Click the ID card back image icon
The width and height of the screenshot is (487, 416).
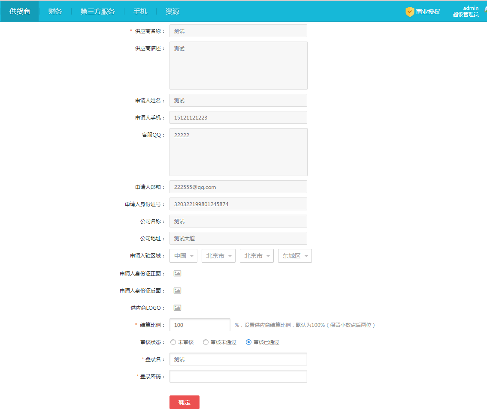pyautogui.click(x=177, y=290)
